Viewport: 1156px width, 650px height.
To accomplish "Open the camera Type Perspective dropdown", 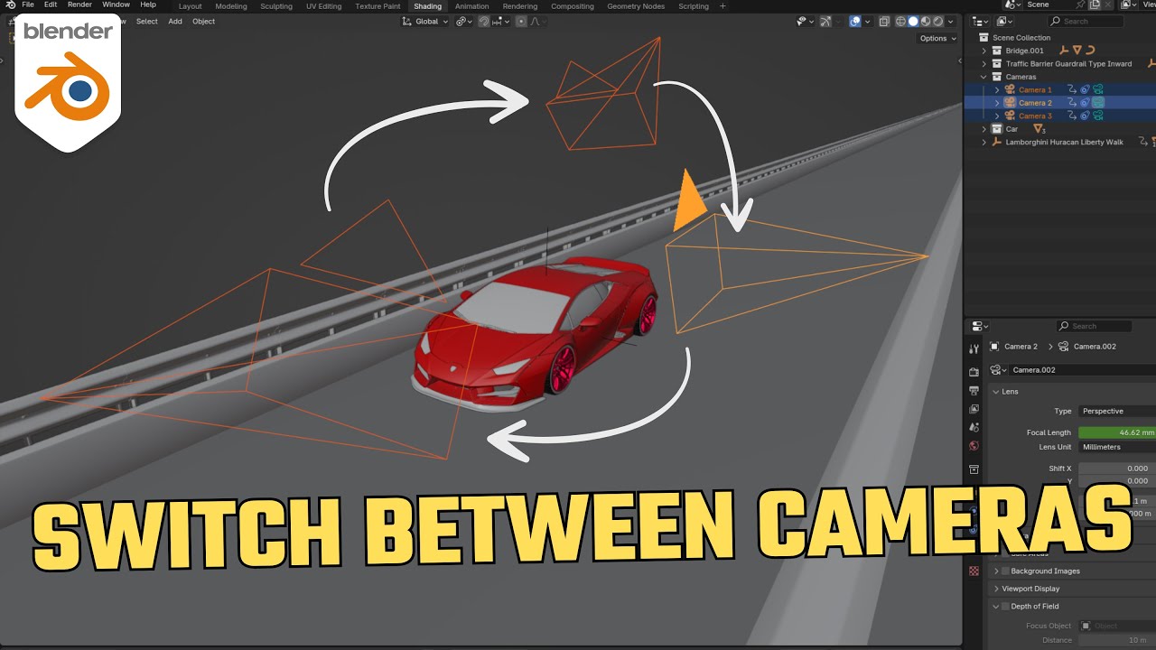I will (x=1117, y=411).
